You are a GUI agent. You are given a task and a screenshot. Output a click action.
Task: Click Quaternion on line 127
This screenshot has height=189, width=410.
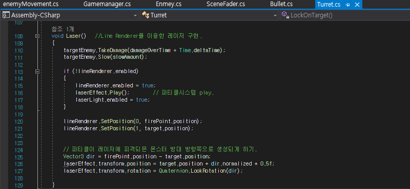[x=173, y=171]
